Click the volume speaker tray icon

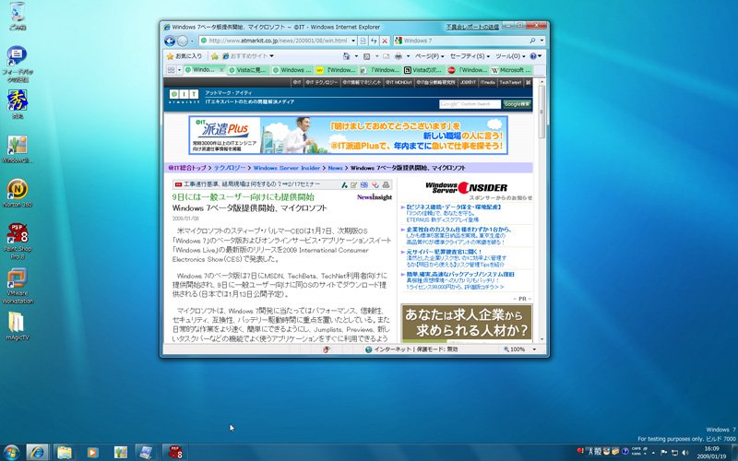pyautogui.click(x=685, y=452)
